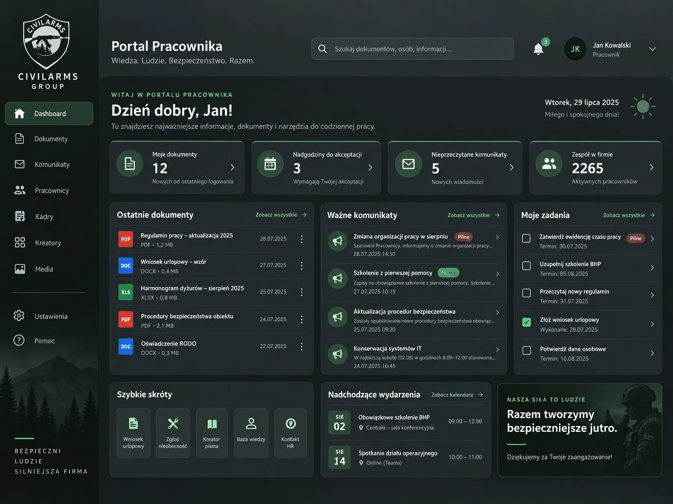
Task: Open Komunikaty in the sidebar
Action: pyautogui.click(x=49, y=164)
